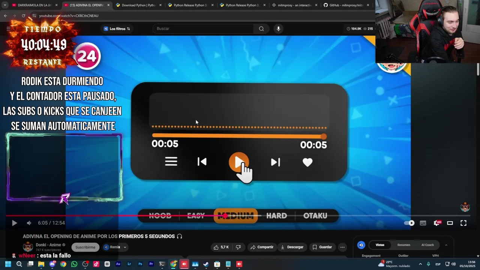Viewport: 480px width, 270px height.
Task: Switch to the Download Python tab
Action: point(139,5)
